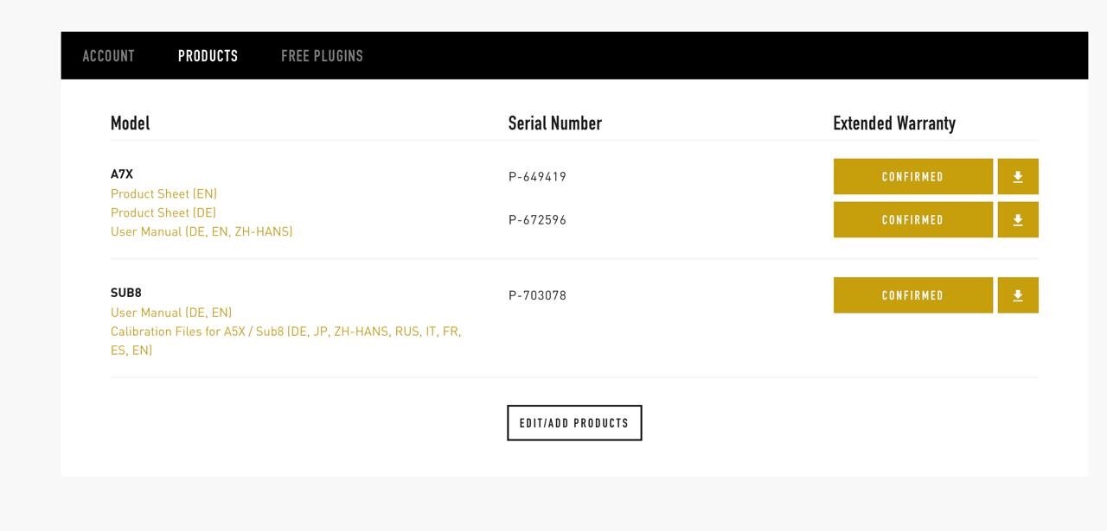Go to the Free Plugins tab
1107x531 pixels.
[x=322, y=56]
